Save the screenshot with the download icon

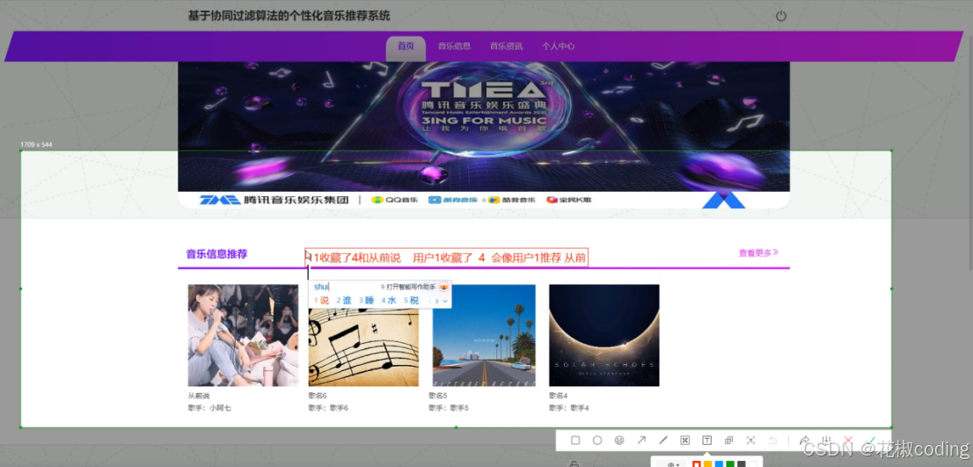pyautogui.click(x=827, y=441)
